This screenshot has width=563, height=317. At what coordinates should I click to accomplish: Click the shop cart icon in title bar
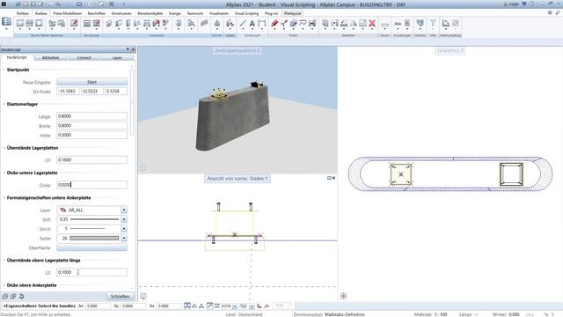point(524,4)
